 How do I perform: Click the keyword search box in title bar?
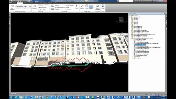(x=126, y=1)
